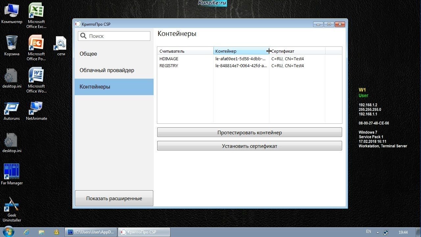Sort by Контейнер column header
Image resolution: width=421 pixels, height=237 pixels.
click(241, 51)
